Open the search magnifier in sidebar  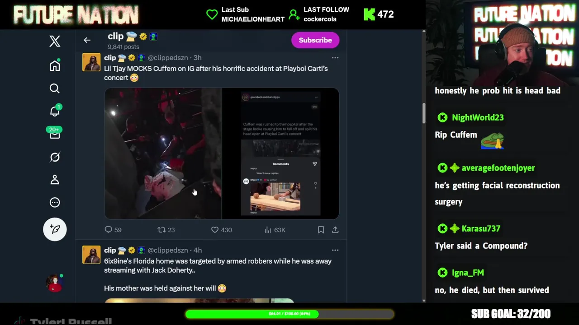[55, 88]
